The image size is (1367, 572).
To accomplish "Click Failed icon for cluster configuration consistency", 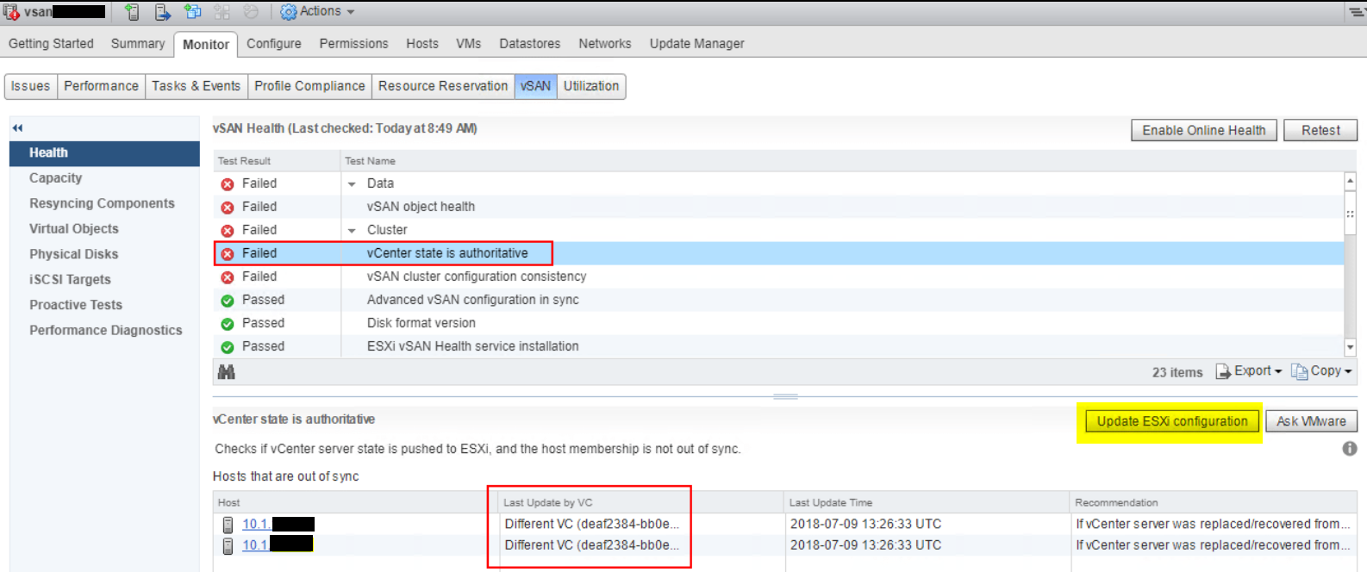I will [x=228, y=277].
